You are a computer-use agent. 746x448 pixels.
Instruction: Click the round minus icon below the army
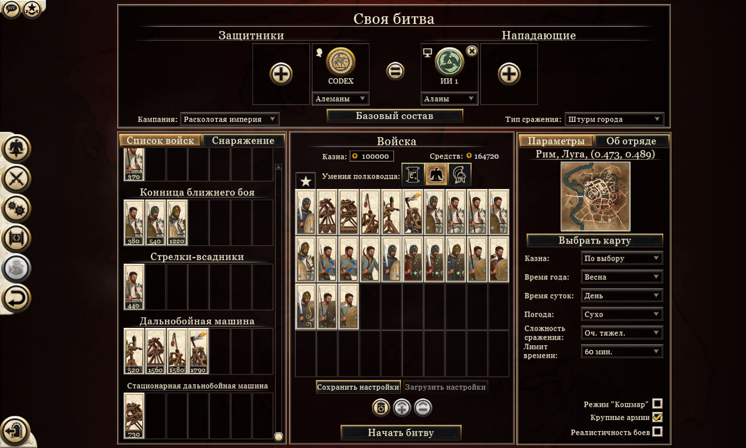click(423, 408)
